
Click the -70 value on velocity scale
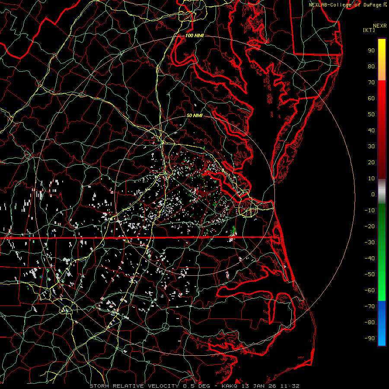(370, 306)
